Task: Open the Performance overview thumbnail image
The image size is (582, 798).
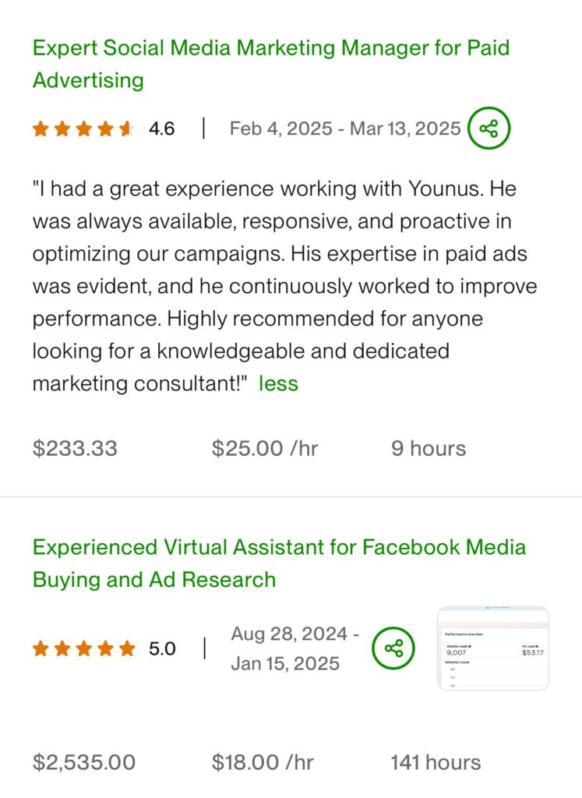Action: click(492, 648)
